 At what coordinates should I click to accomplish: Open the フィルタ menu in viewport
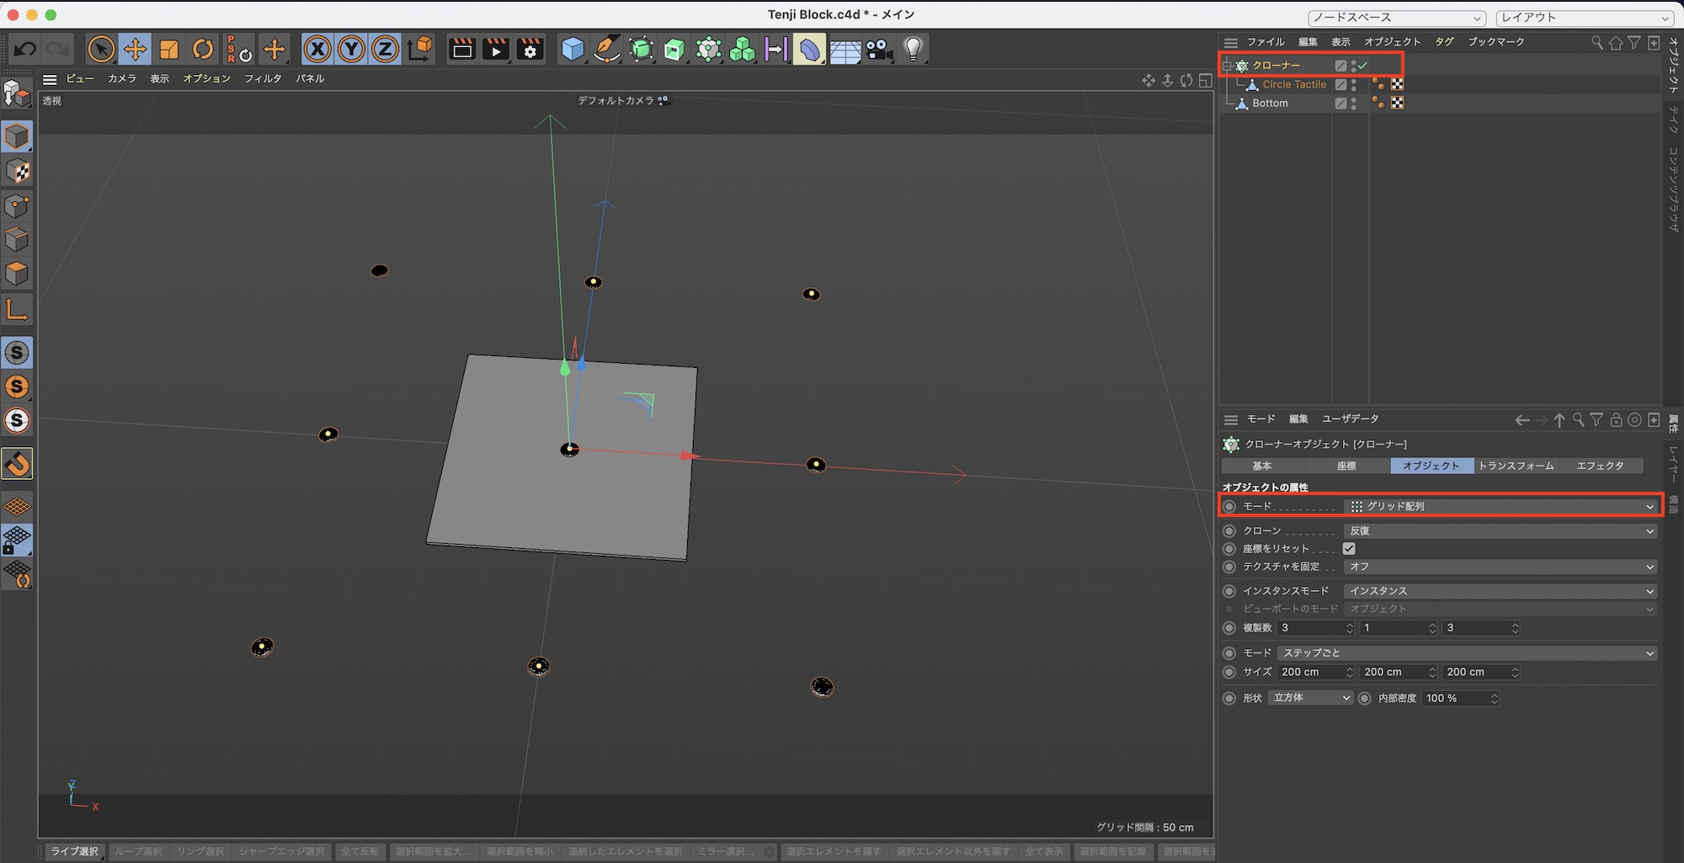(263, 78)
